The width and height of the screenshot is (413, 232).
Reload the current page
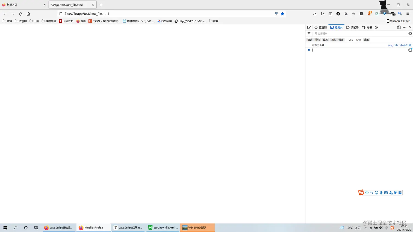[x=20, y=14]
